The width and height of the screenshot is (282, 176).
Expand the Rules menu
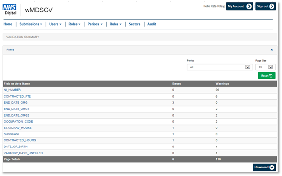point(116,24)
